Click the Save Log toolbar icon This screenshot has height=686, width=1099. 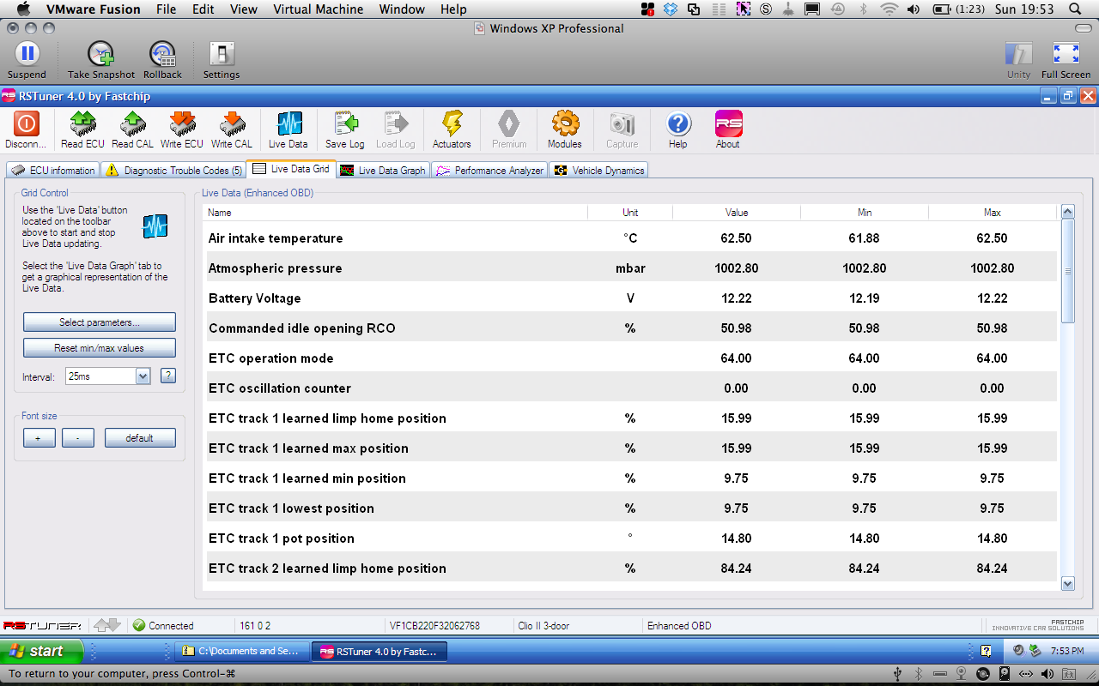click(x=345, y=124)
